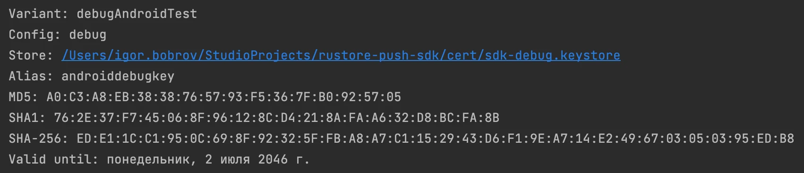The image size is (804, 173).
Task: Click the androiddebugkey alias value
Action: (118, 76)
